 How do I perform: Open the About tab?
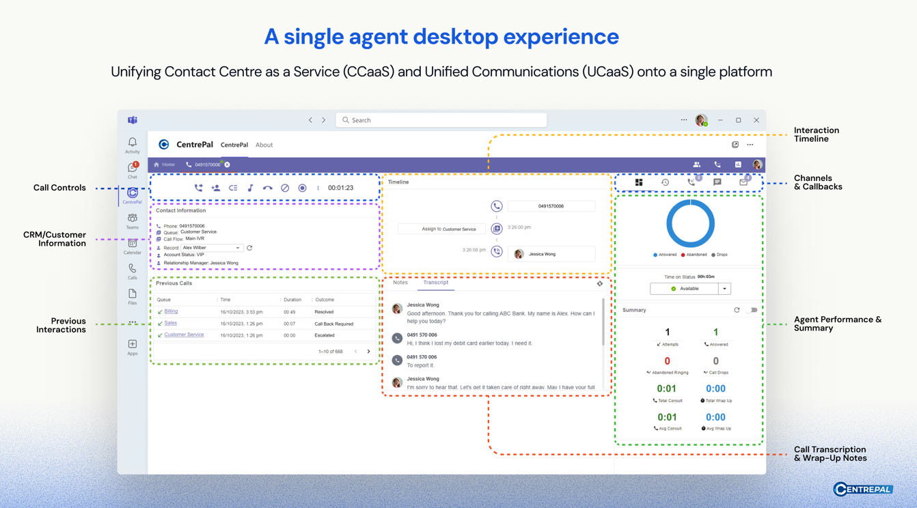pos(264,145)
